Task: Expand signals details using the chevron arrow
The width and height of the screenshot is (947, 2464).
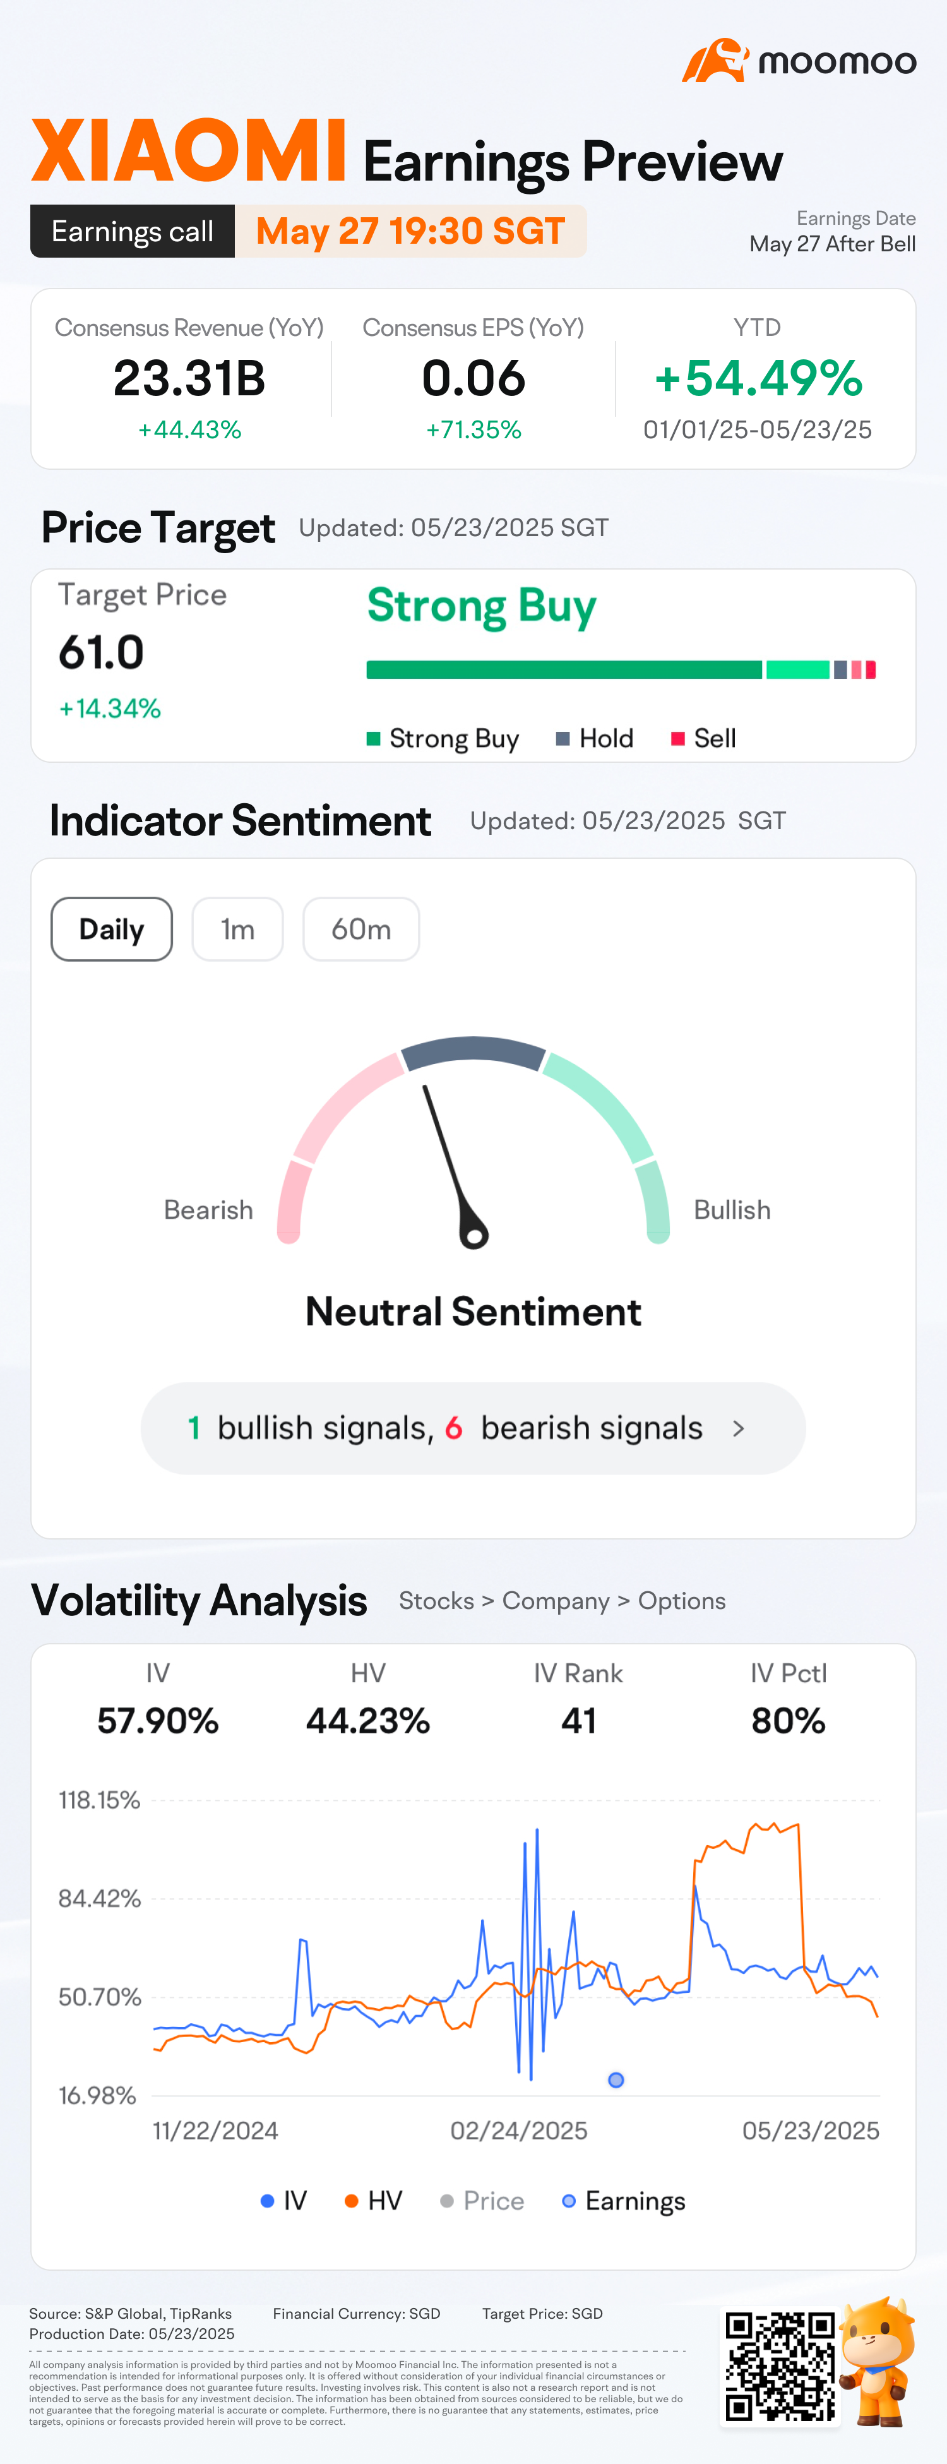Action: (x=737, y=1428)
